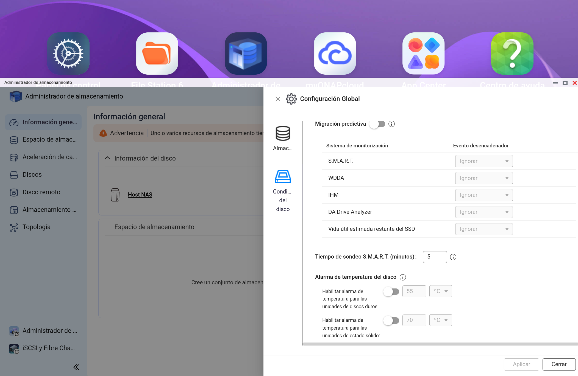Open the green Help Center icon
578x376 pixels.
(x=512, y=54)
